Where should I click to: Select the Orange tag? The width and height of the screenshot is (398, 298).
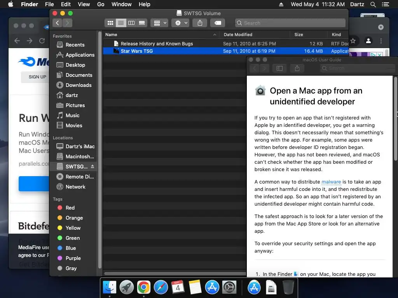click(70, 218)
